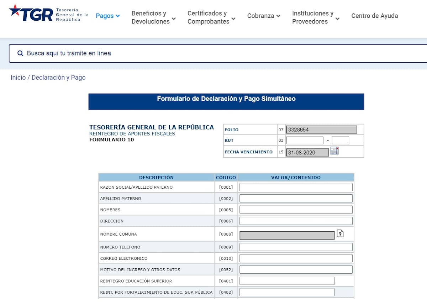Click the 'NUMERO TELEFONO' row label
Viewport: 427px width, 305px height.
pos(120,247)
